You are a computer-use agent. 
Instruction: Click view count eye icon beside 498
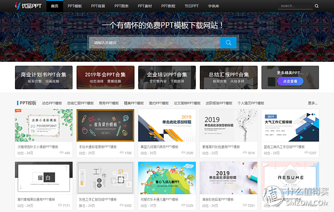pyautogui.click(x=62, y=152)
